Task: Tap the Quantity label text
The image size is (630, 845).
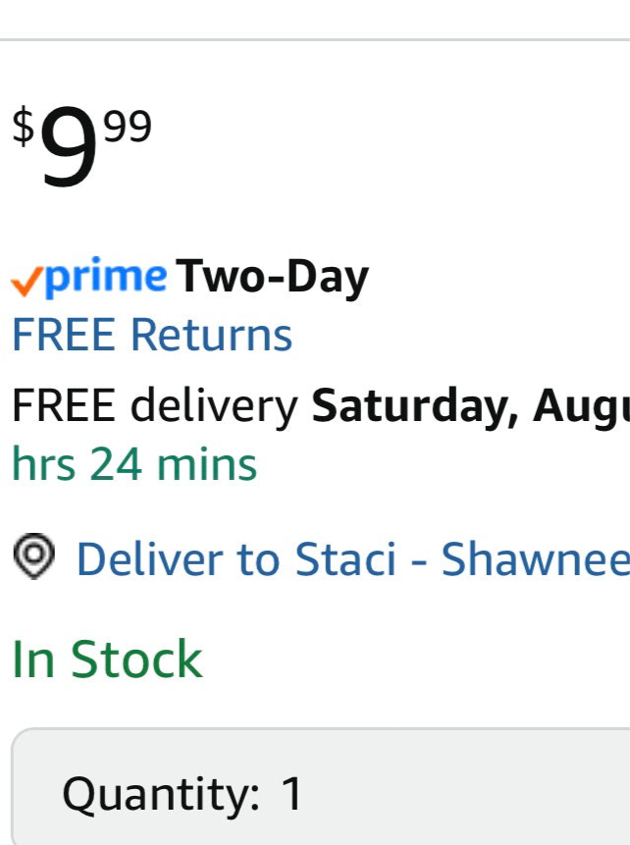Action: [161, 794]
